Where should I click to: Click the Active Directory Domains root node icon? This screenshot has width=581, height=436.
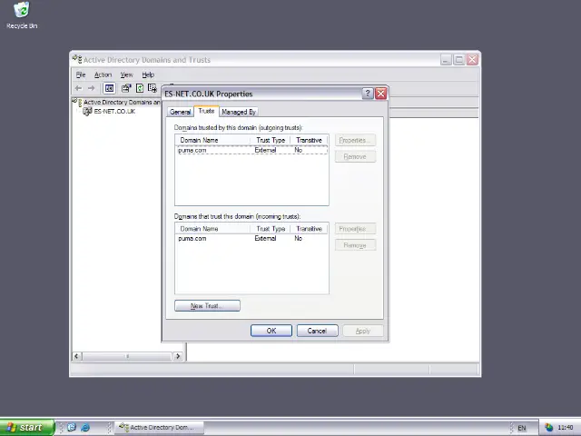(77, 102)
